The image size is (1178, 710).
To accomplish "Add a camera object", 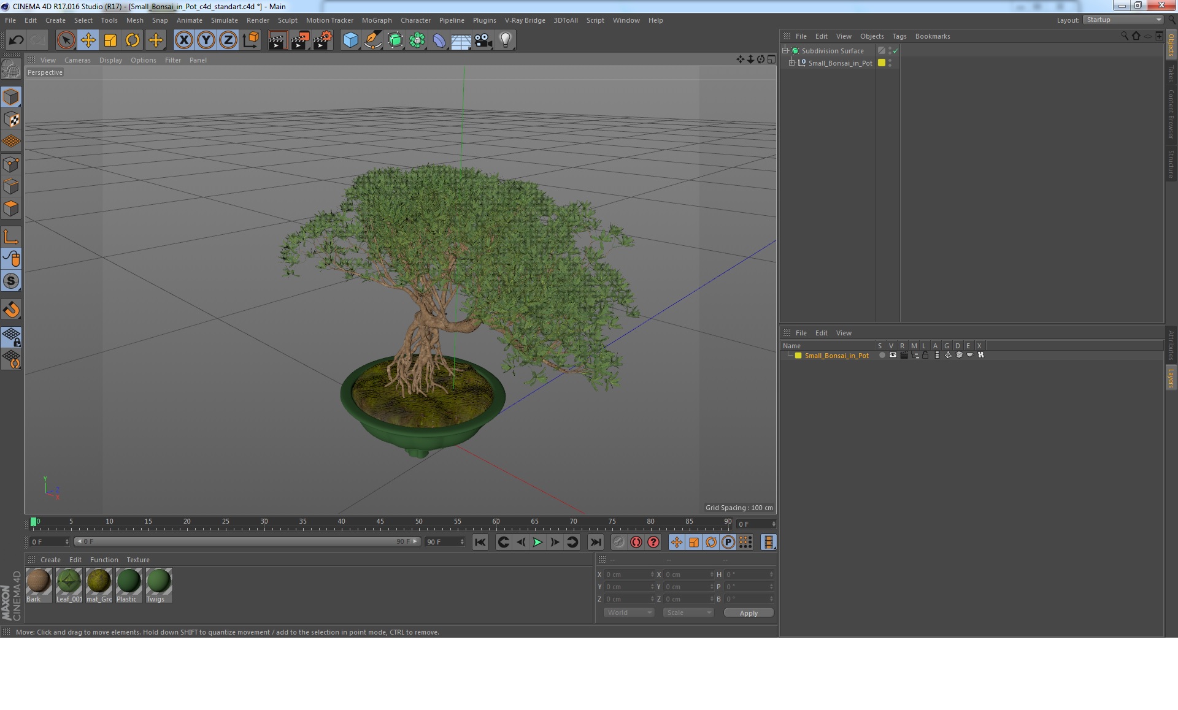I will click(x=483, y=40).
